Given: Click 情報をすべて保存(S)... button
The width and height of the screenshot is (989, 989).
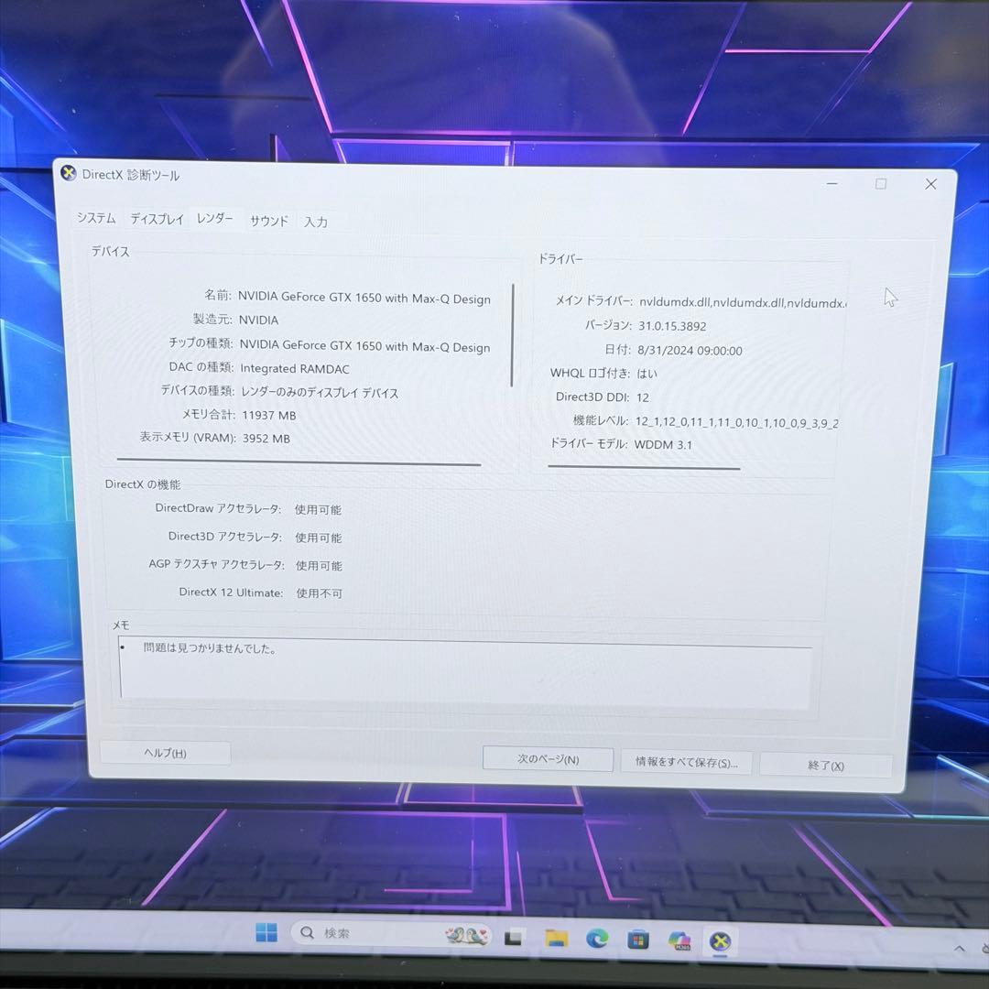Looking at the screenshot, I should tap(687, 763).
